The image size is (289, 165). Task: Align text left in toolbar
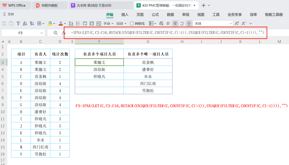coord(168,24)
